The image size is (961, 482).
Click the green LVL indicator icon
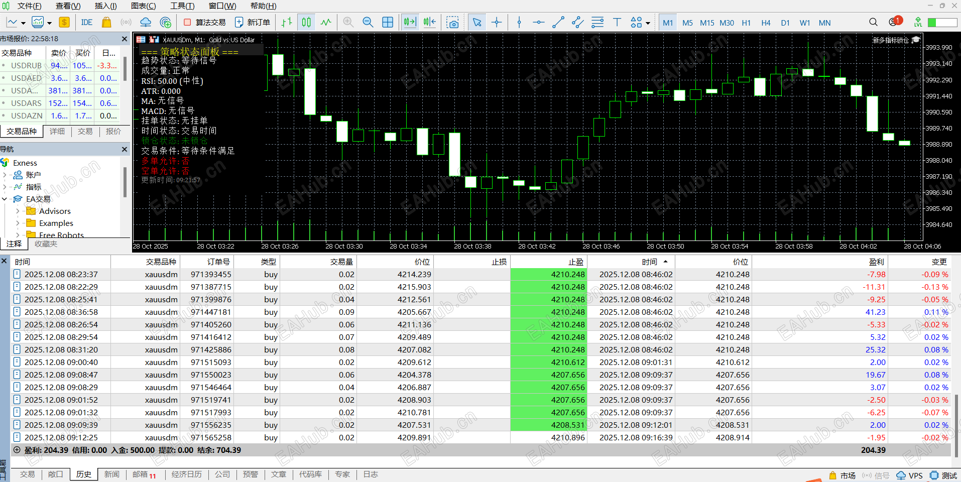point(918,22)
